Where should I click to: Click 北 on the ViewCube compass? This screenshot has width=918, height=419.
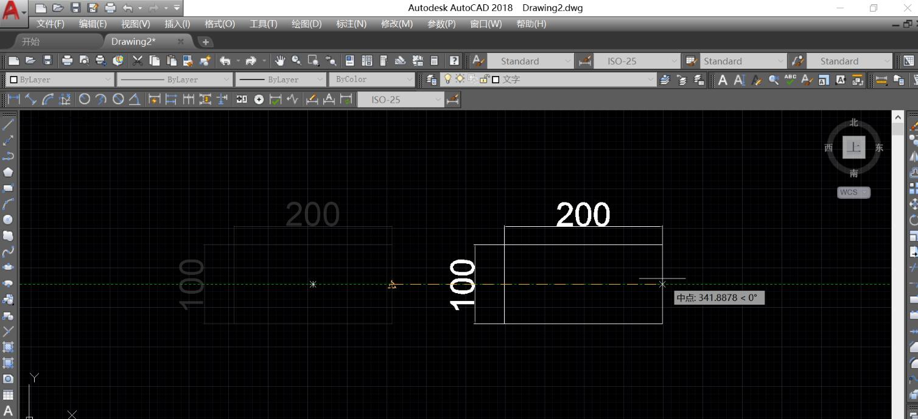click(x=854, y=122)
